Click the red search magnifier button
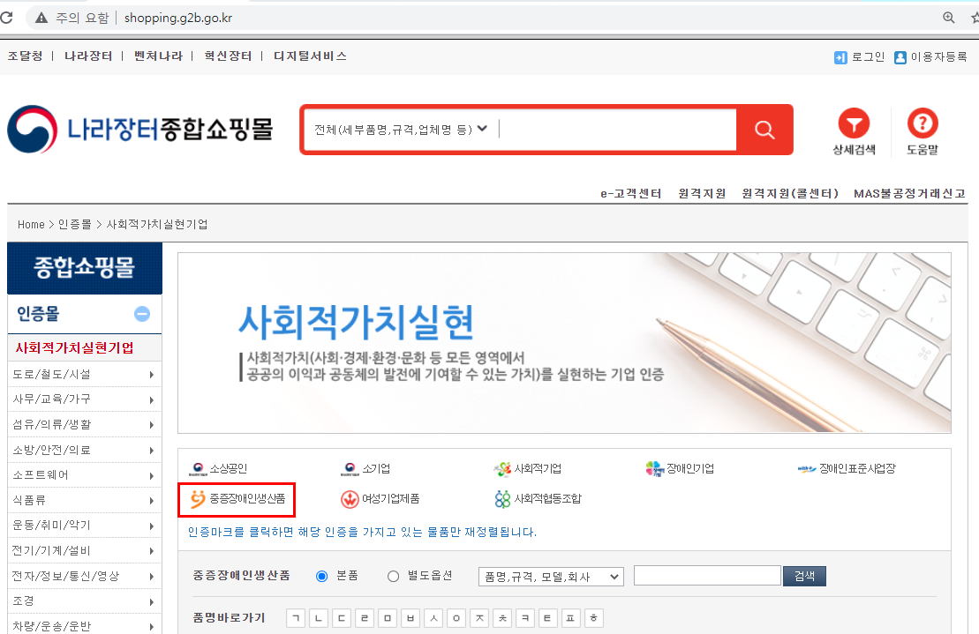This screenshot has height=634, width=979. click(x=764, y=130)
